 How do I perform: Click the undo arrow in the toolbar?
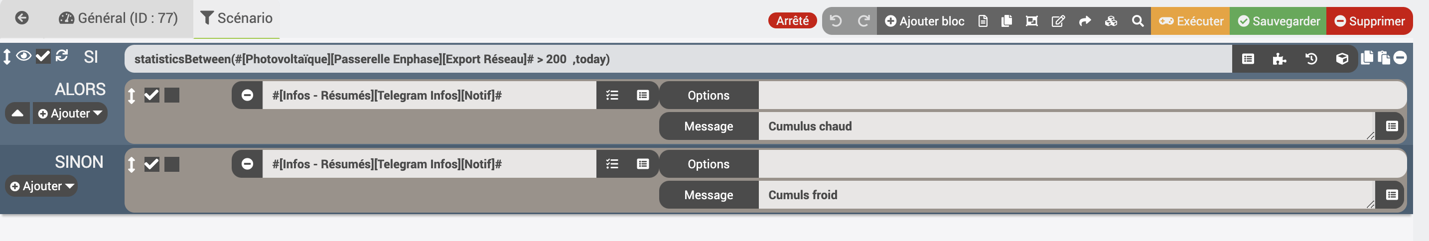point(836,21)
